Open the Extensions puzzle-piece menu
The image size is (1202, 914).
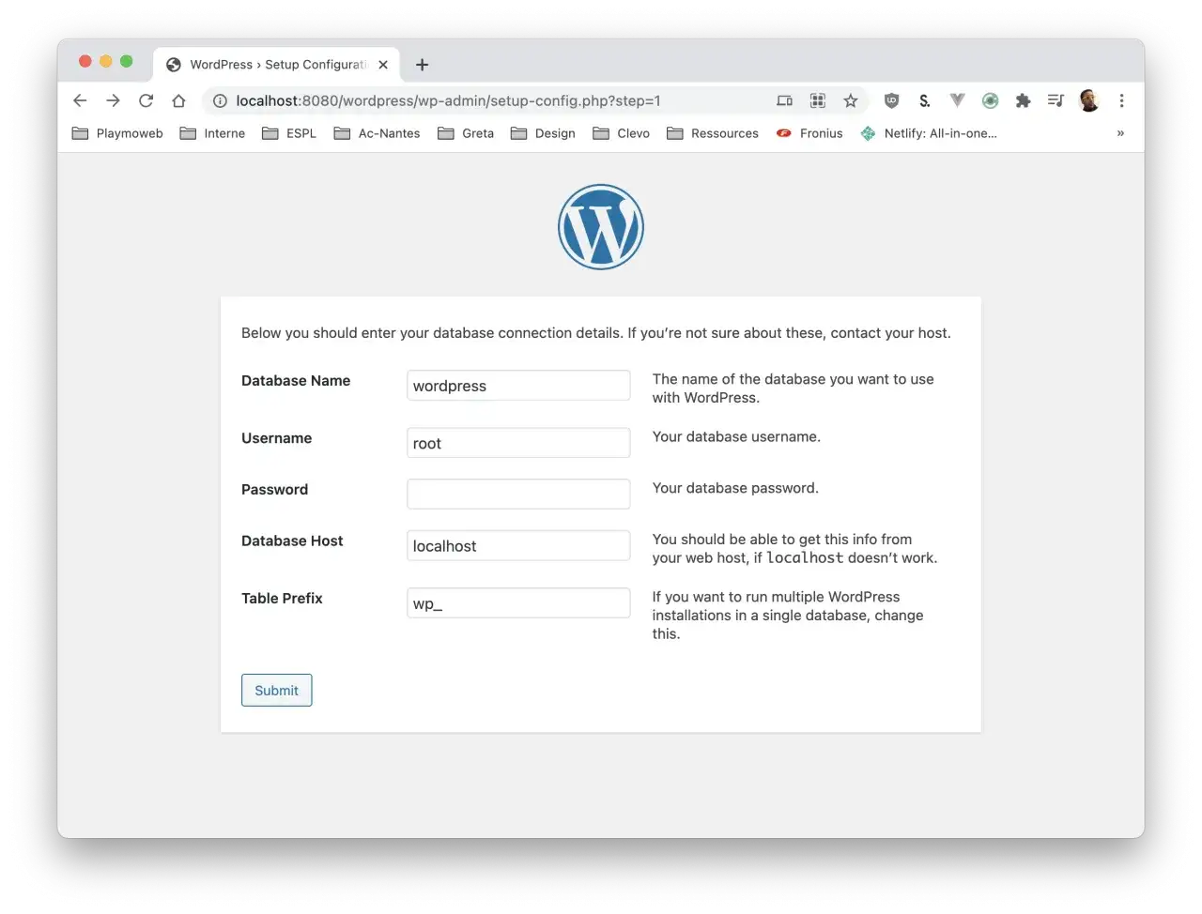[1023, 100]
